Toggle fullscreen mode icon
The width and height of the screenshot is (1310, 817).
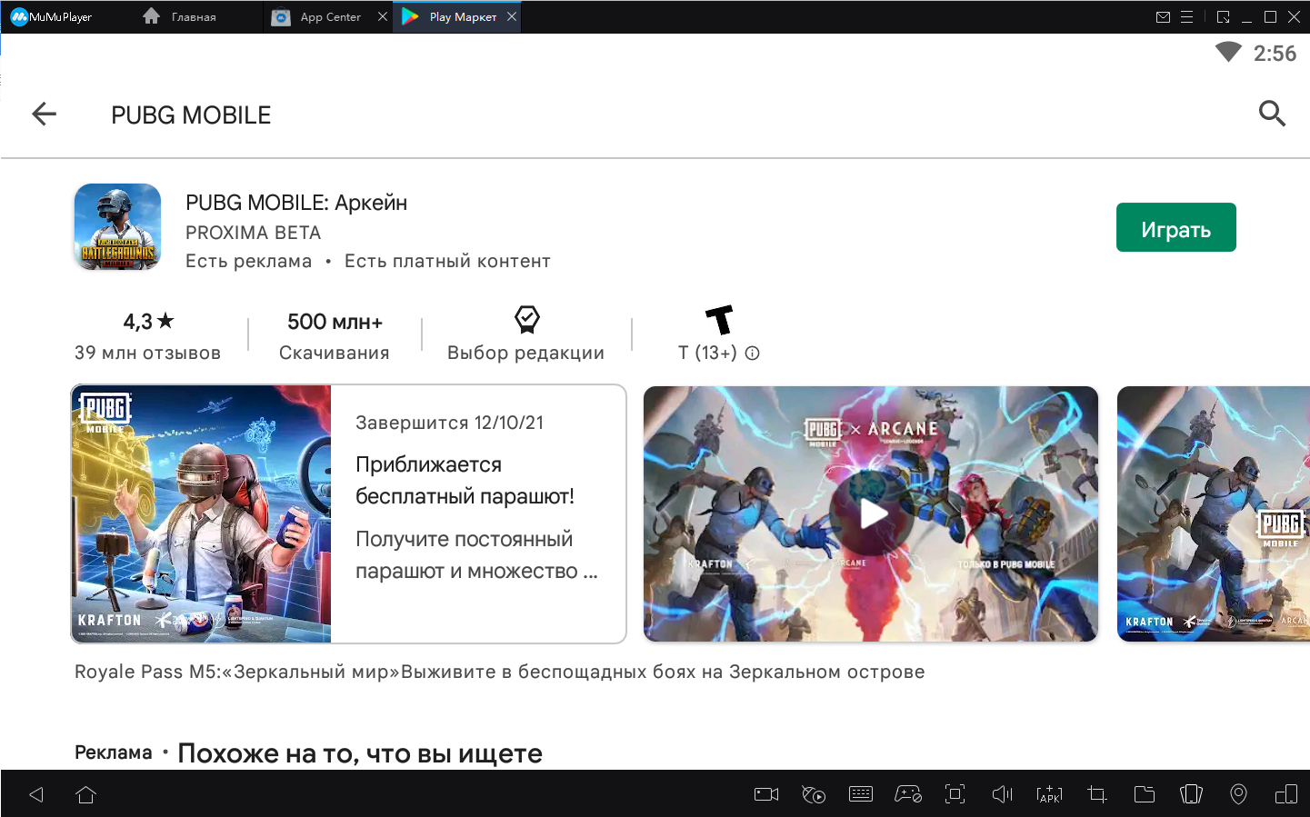coord(955,794)
